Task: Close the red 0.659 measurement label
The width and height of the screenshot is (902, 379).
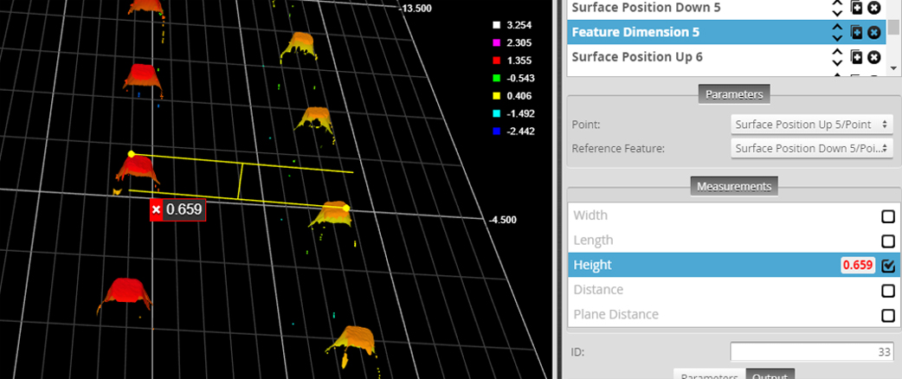Action: tap(156, 209)
